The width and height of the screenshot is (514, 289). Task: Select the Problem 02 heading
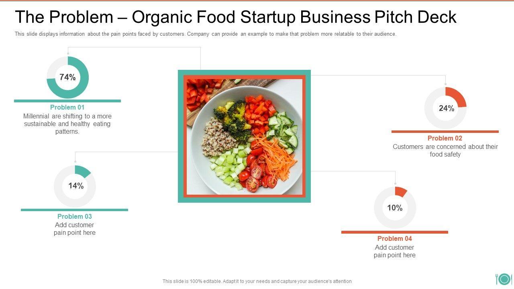click(x=445, y=138)
